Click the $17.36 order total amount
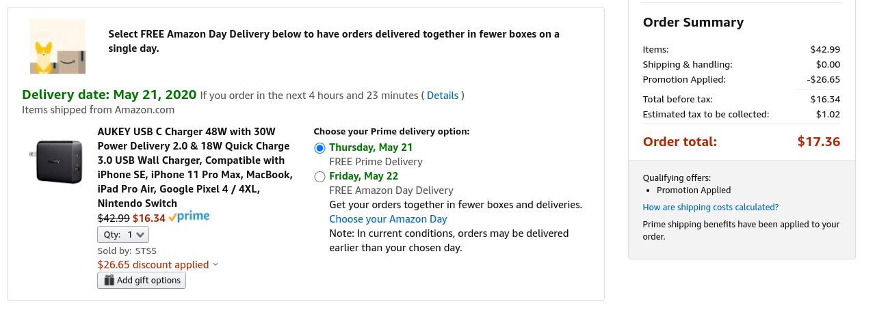Image resolution: width=875 pixels, height=312 pixels. coord(818,142)
